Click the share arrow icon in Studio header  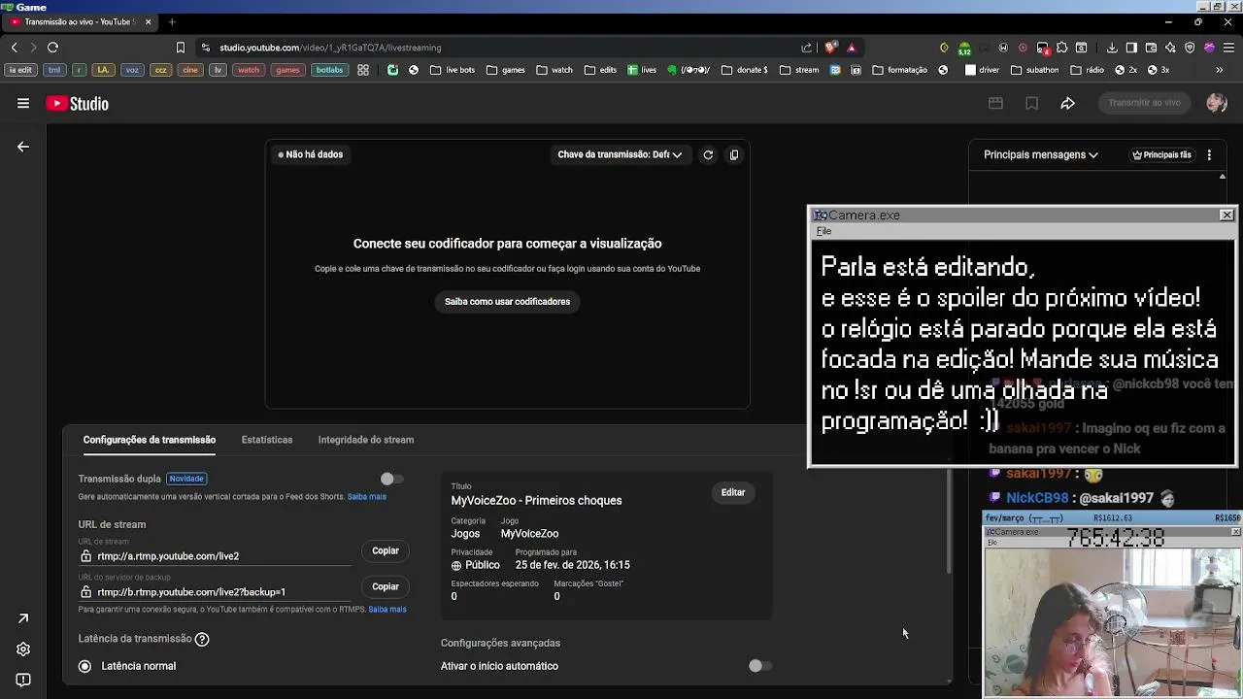(x=1067, y=103)
